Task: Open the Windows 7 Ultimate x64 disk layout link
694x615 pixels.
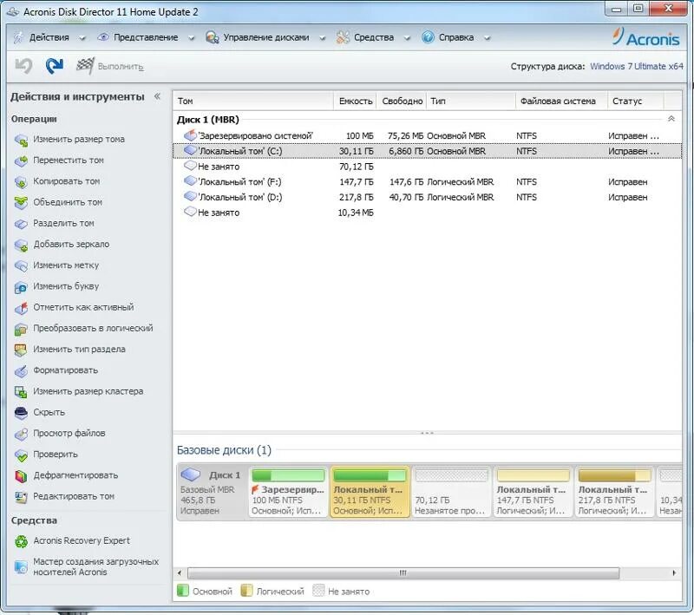Action: pyautogui.click(x=637, y=67)
